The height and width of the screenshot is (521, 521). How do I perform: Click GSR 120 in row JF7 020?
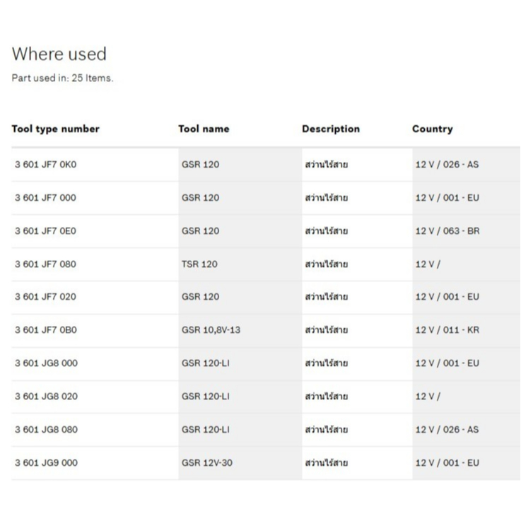click(x=200, y=297)
